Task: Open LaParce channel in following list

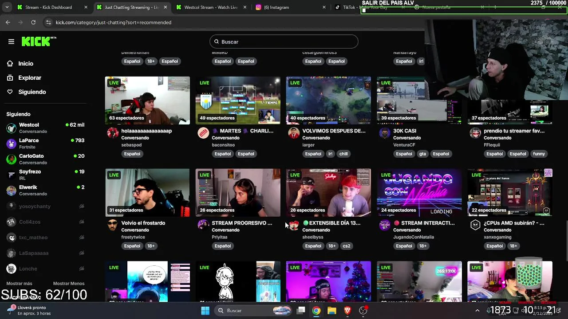Action: point(45,144)
